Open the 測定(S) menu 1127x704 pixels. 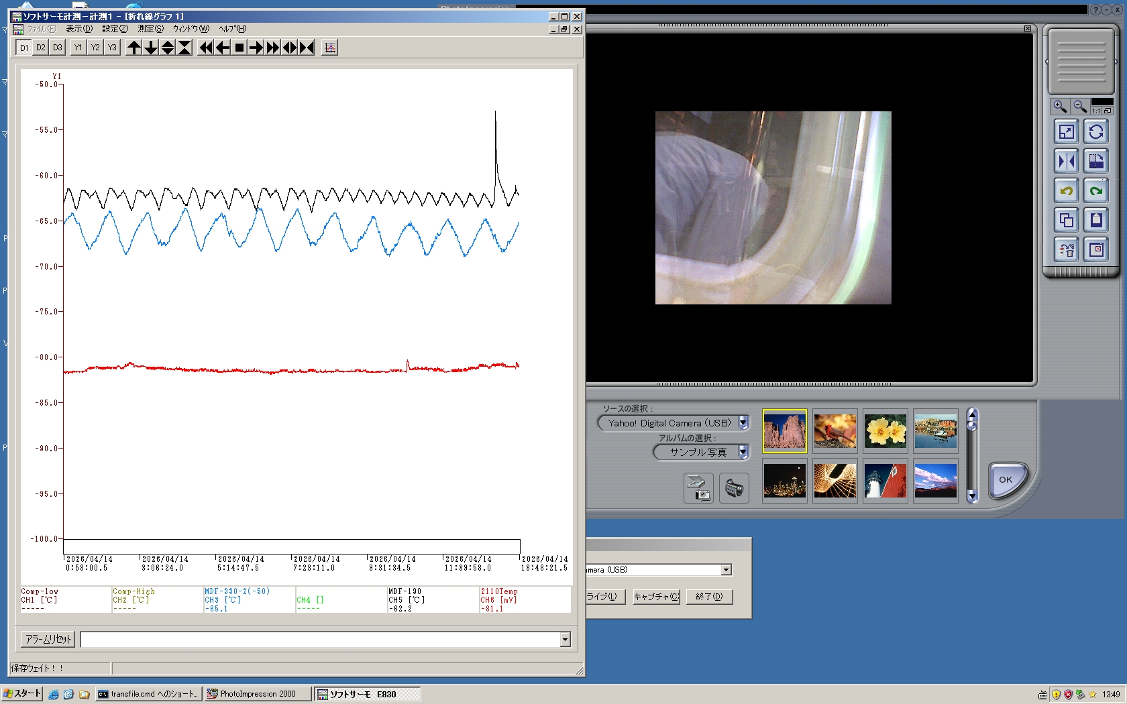point(150,29)
